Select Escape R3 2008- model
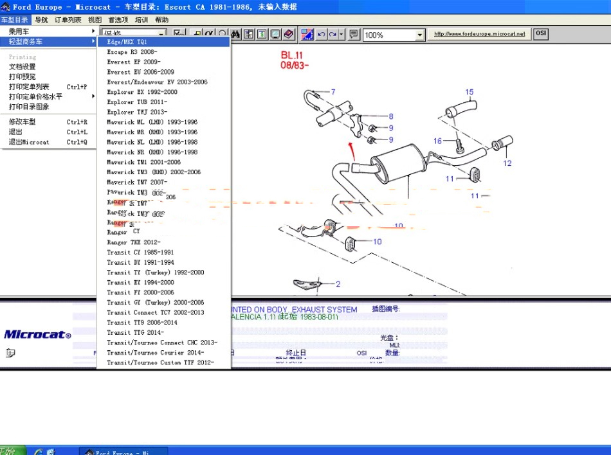 163,52
